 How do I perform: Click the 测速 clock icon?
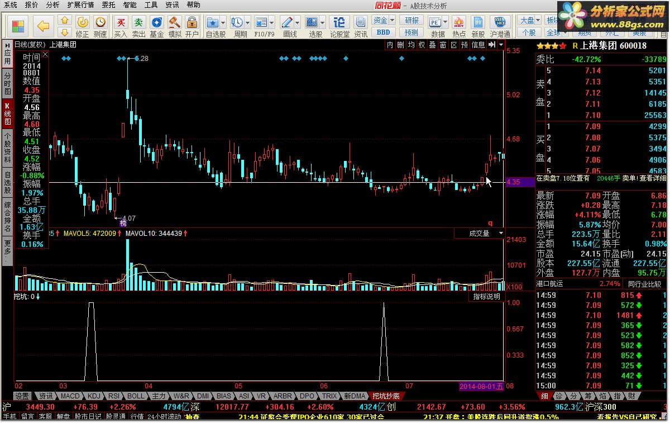[x=100, y=22]
